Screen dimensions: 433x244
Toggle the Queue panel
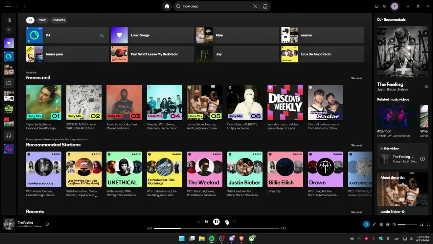coord(381,224)
